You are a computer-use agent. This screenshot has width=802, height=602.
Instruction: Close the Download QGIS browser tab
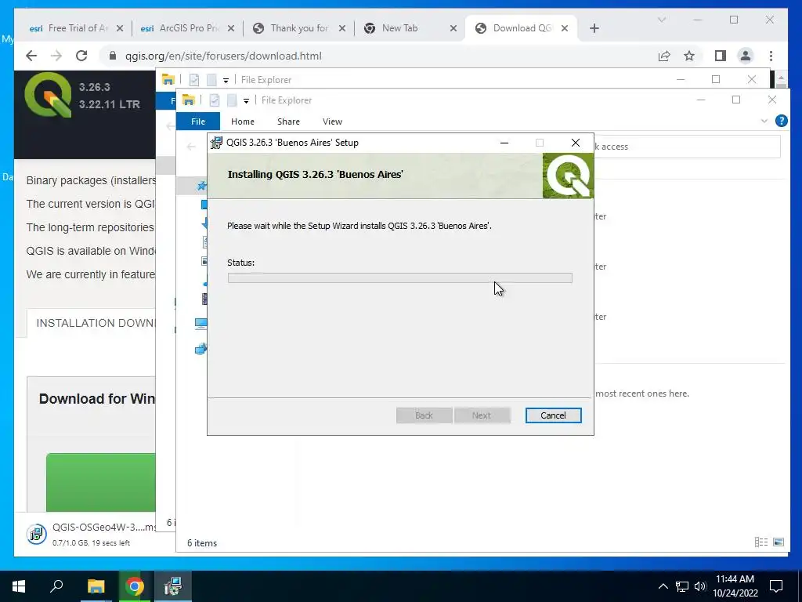point(565,28)
